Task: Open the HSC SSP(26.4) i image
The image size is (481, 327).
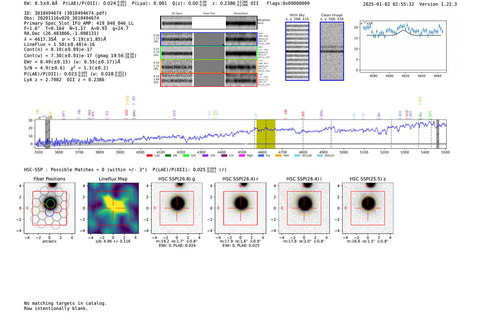Action: [304, 208]
